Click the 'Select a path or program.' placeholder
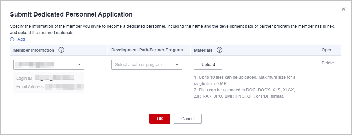This screenshot has width=352, height=135. coord(139,65)
